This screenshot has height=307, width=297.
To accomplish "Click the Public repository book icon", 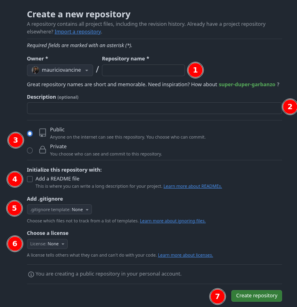I will (42, 133).
